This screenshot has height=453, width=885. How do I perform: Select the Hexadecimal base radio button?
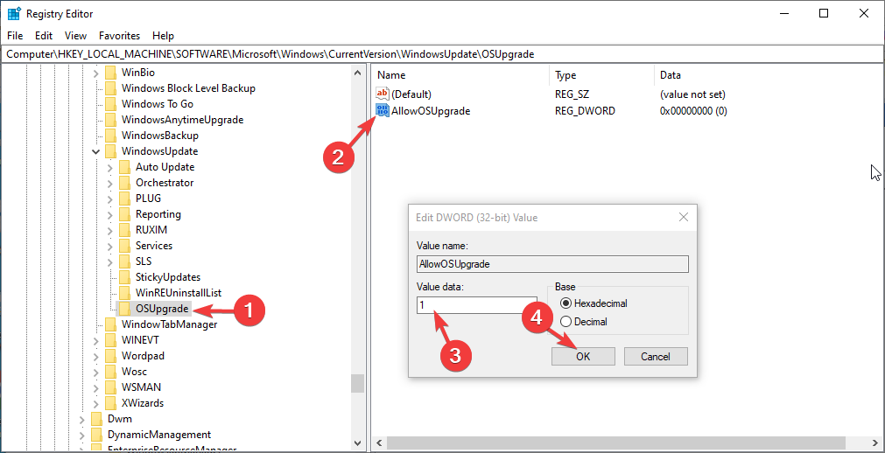(565, 303)
